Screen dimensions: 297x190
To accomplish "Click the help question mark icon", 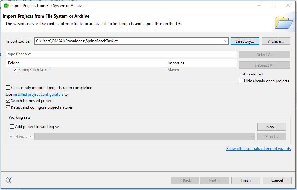I will point(9,180).
